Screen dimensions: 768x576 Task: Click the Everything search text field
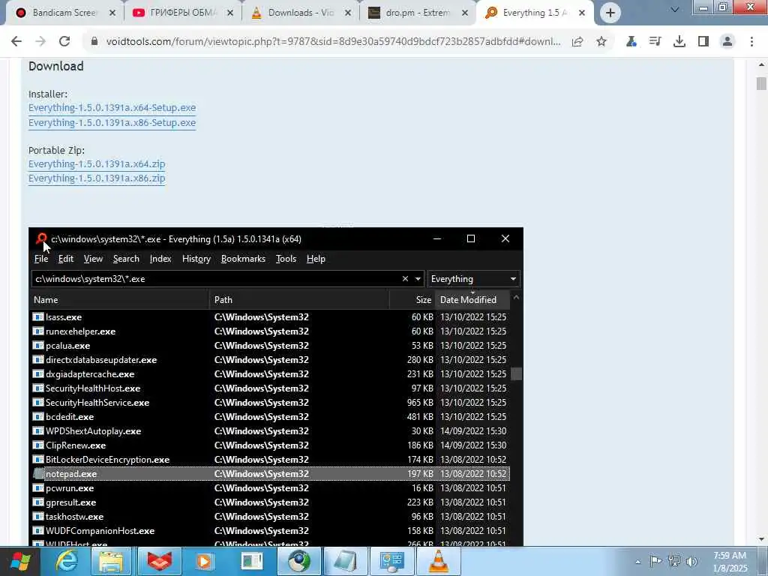coord(216,279)
